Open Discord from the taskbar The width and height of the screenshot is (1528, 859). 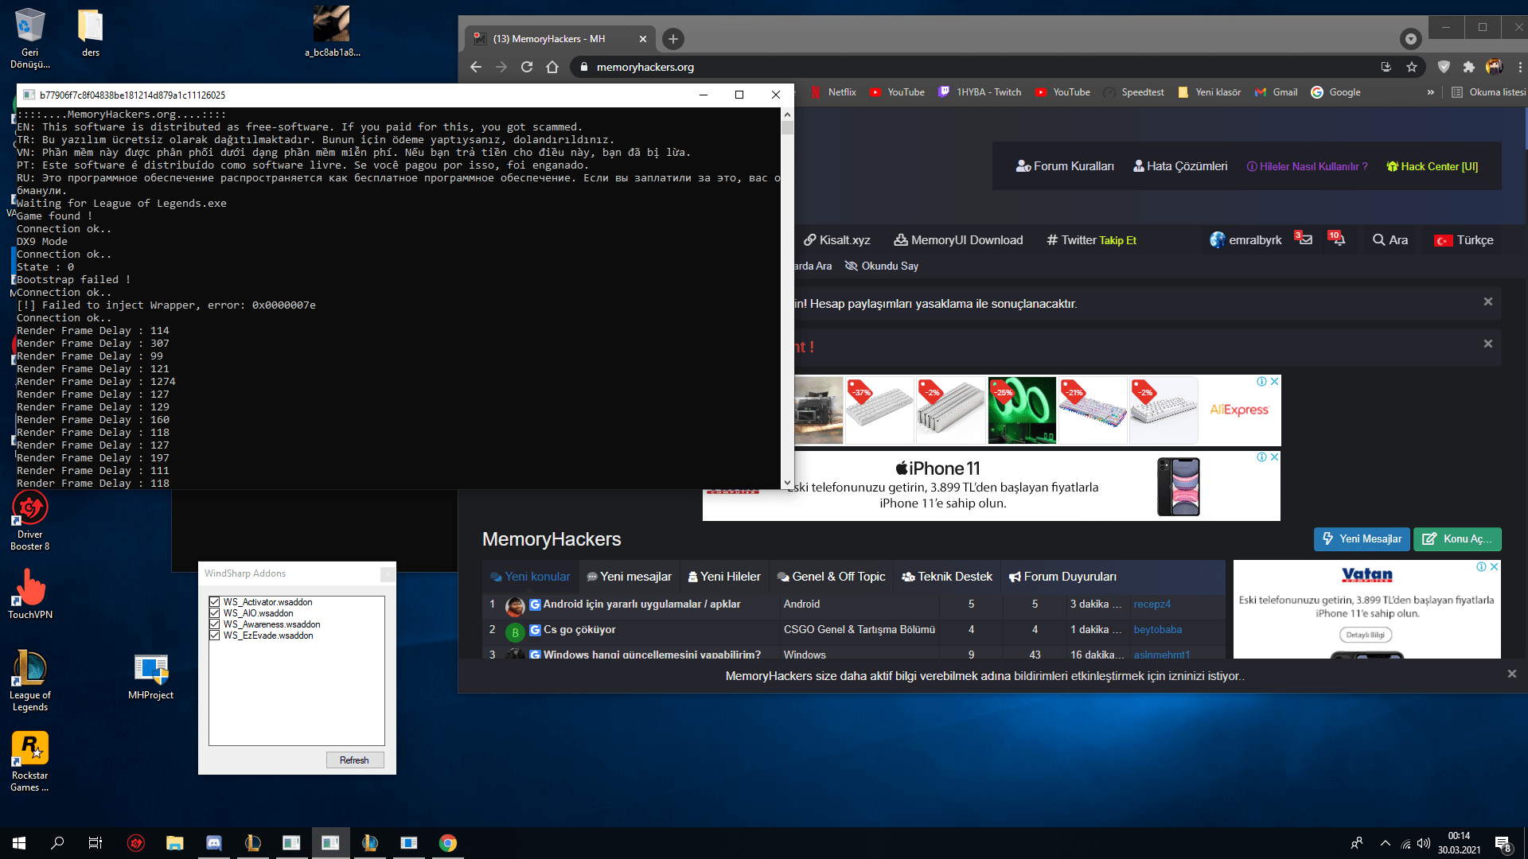(214, 843)
